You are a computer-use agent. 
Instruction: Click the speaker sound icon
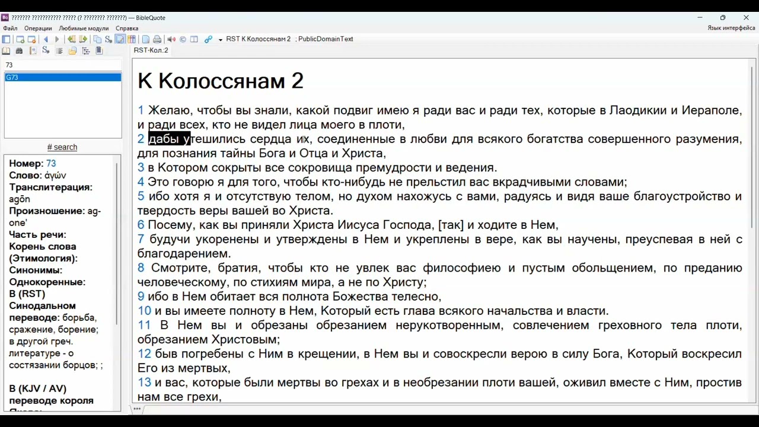point(171,39)
